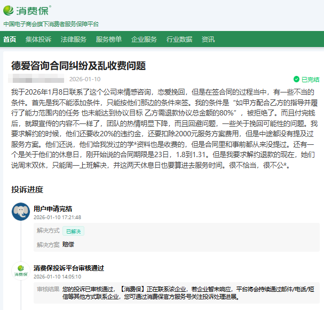
Task: Click the elephant user avatar
Action: (20, 212)
